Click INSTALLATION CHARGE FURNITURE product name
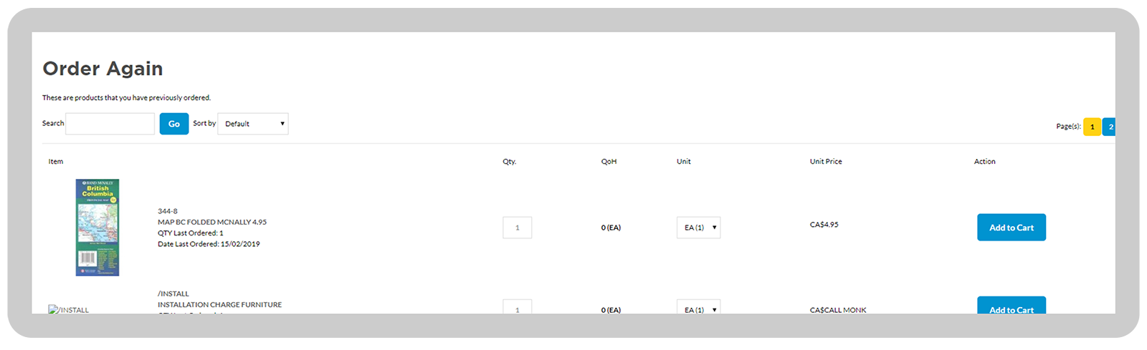This screenshot has width=1147, height=350. click(219, 305)
